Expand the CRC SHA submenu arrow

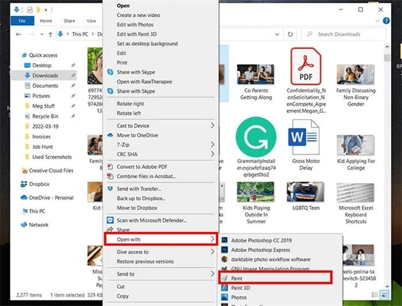[x=213, y=154]
